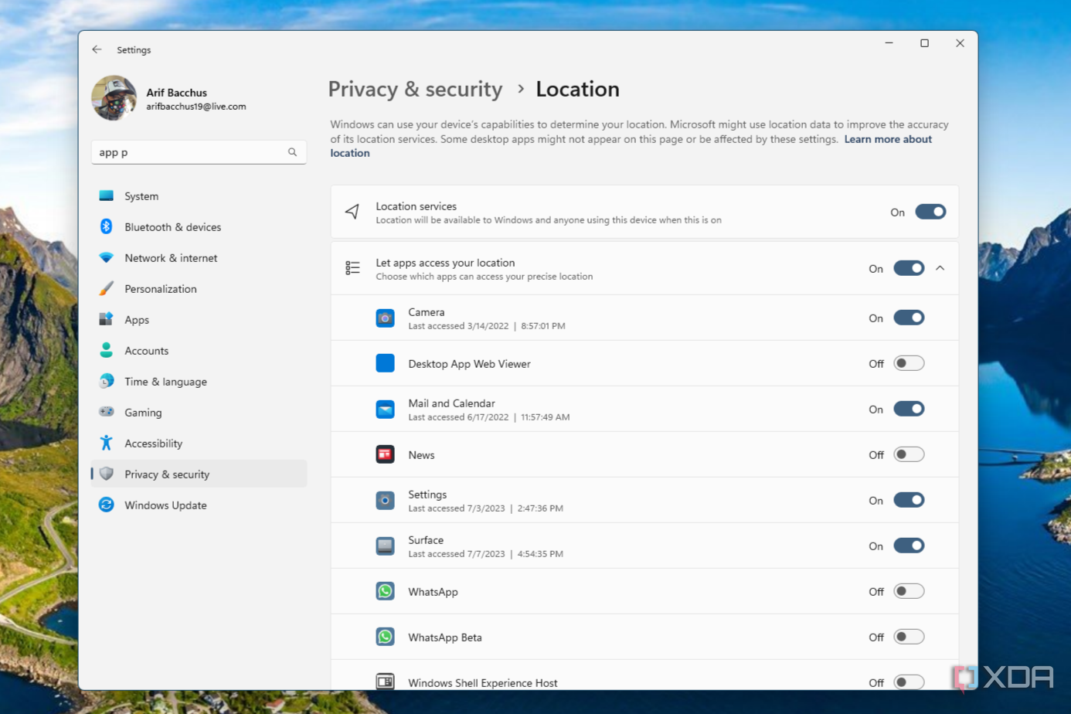Click the settings search field
The image size is (1071, 714).
pyautogui.click(x=199, y=152)
